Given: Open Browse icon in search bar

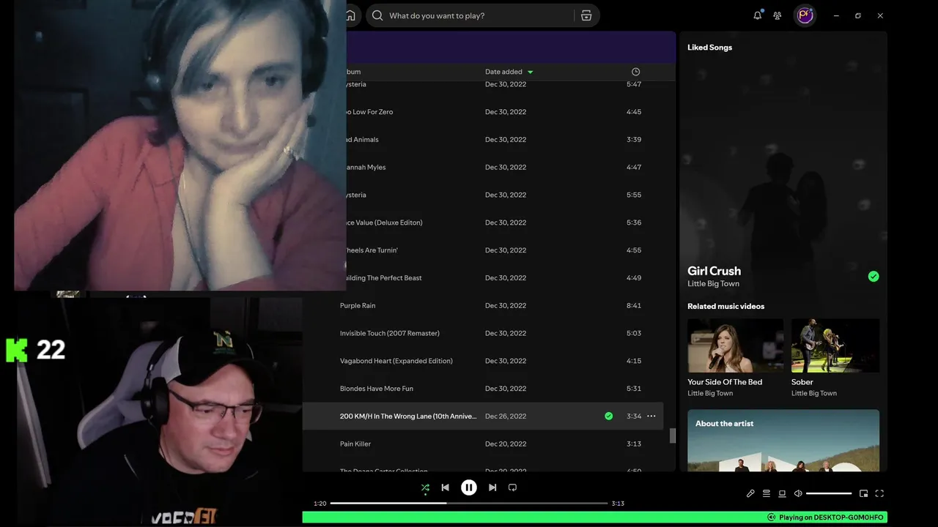Looking at the screenshot, I should (x=586, y=15).
